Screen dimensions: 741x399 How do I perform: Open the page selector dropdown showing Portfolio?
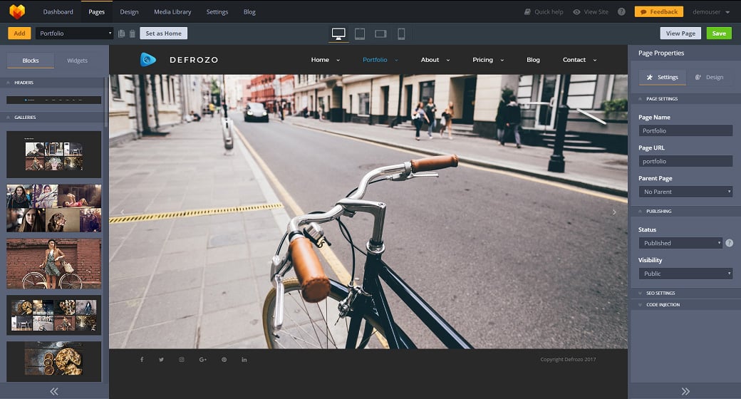[x=75, y=33]
